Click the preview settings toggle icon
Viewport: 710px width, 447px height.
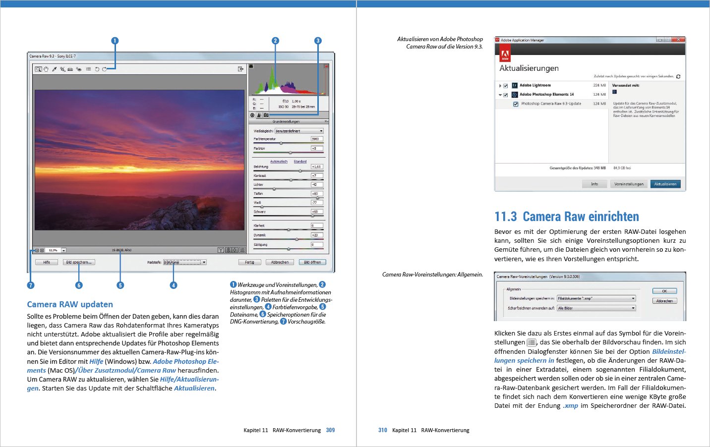point(242,250)
